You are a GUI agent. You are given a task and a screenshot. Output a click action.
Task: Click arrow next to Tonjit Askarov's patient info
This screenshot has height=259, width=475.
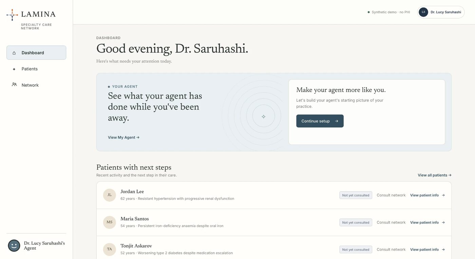[x=443, y=250]
